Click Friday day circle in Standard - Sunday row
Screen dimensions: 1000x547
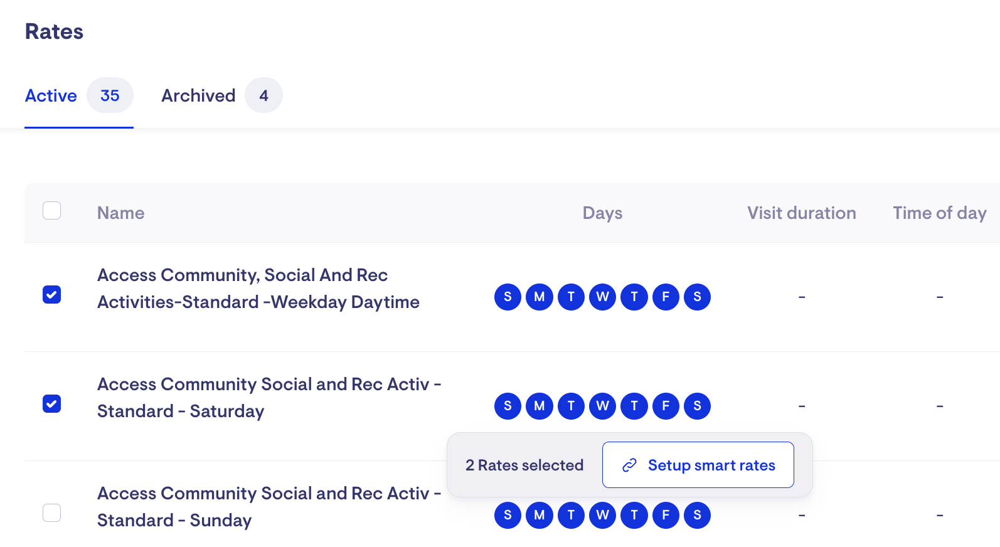point(666,516)
